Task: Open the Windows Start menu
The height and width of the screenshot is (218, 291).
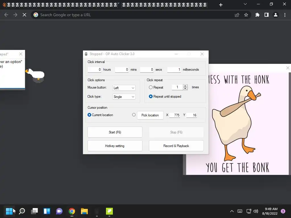Action: pyautogui.click(x=9, y=211)
